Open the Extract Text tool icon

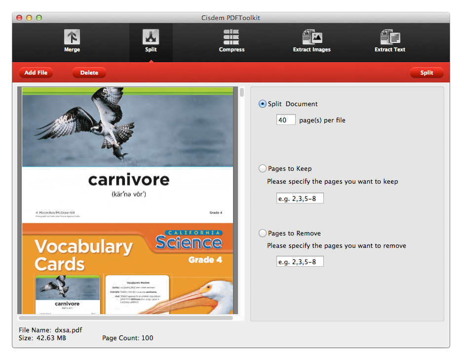[x=390, y=37]
